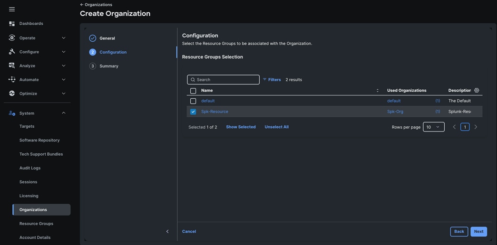The height and width of the screenshot is (245, 497).
Task: Uncheck the Spk-Resource checkbox
Action: coord(193,112)
